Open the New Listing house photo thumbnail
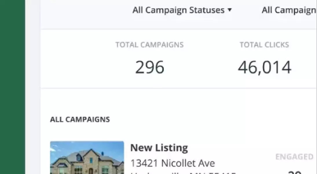The height and width of the screenshot is (174, 317). 87,157
